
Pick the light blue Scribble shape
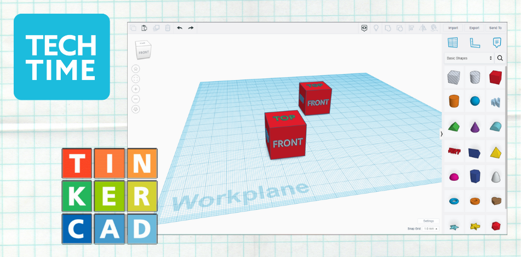(495, 102)
